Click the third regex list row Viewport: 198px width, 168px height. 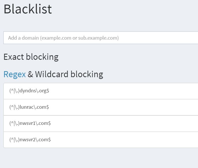tap(101, 123)
